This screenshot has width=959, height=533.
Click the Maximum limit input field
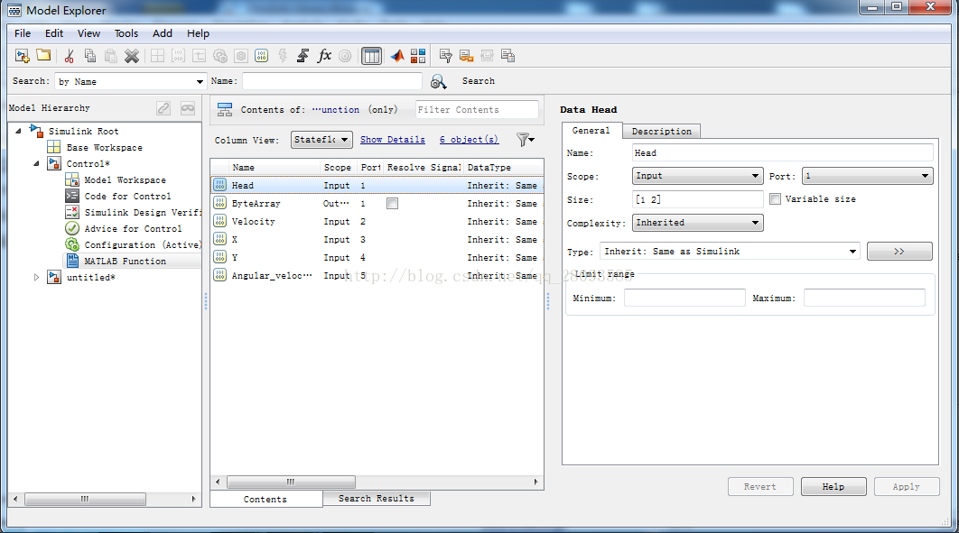tap(864, 298)
